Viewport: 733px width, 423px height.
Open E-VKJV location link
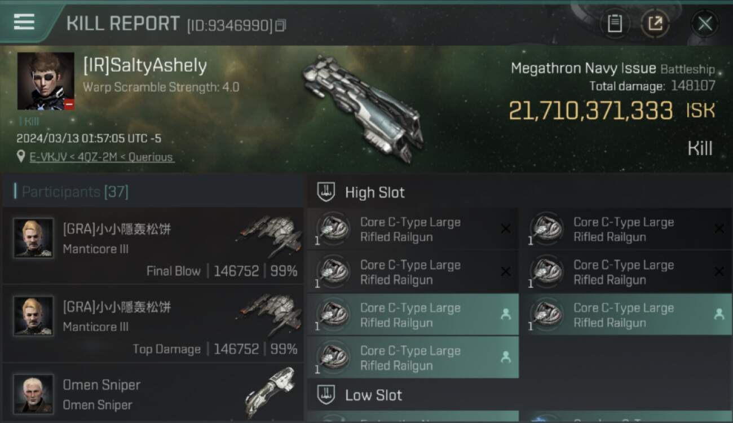click(x=101, y=157)
